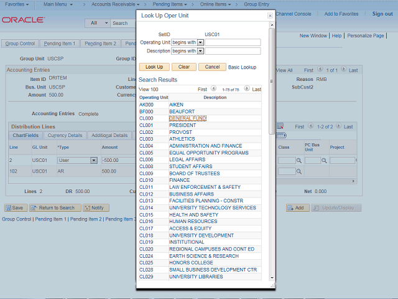Sort by Description column header
This screenshot has height=299, width=398.
(215, 97)
